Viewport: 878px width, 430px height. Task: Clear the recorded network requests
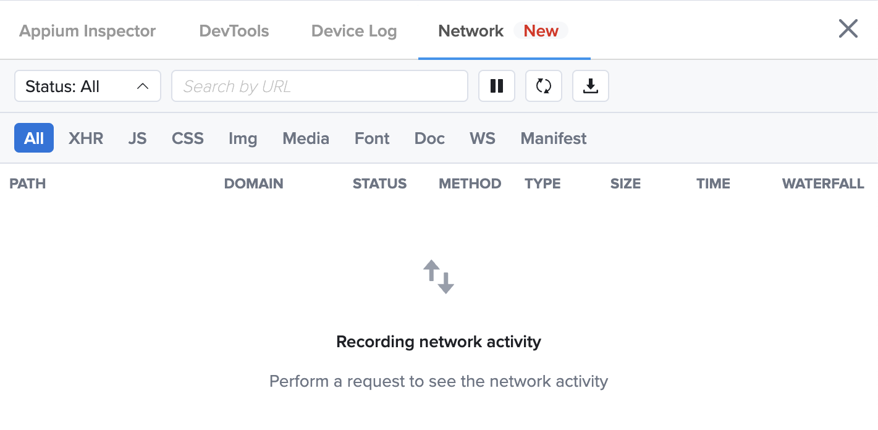coord(544,86)
